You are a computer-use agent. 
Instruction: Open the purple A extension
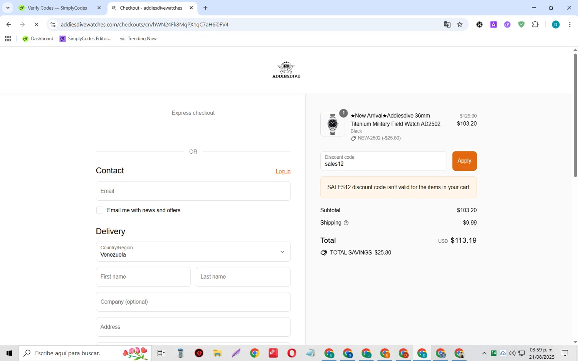tap(493, 24)
